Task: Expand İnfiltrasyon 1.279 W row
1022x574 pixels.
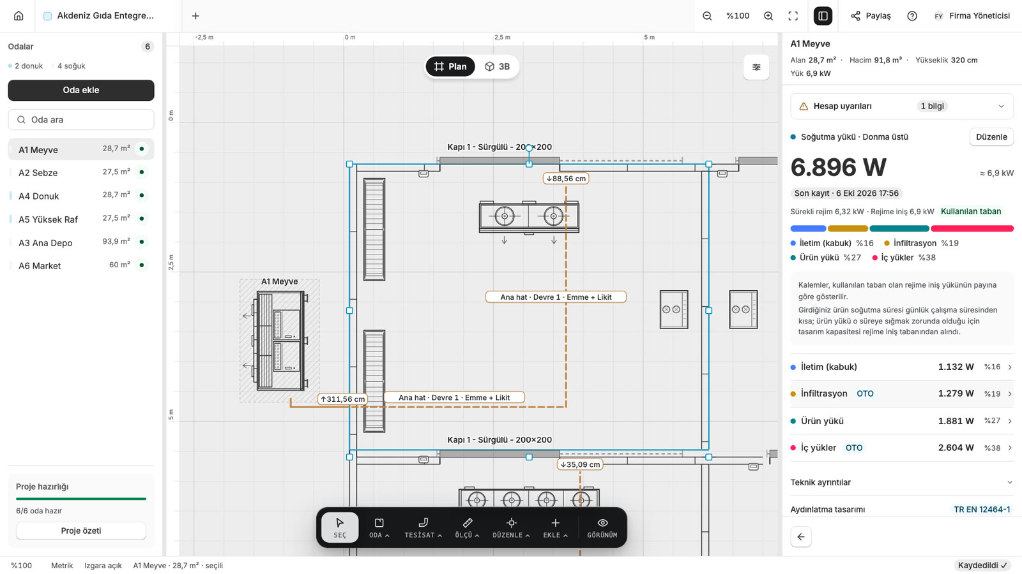Action: [x=902, y=394]
